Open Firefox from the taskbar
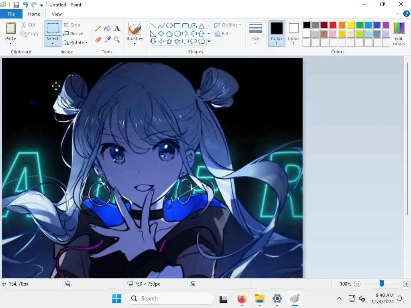The image size is (411, 308). pos(242,298)
